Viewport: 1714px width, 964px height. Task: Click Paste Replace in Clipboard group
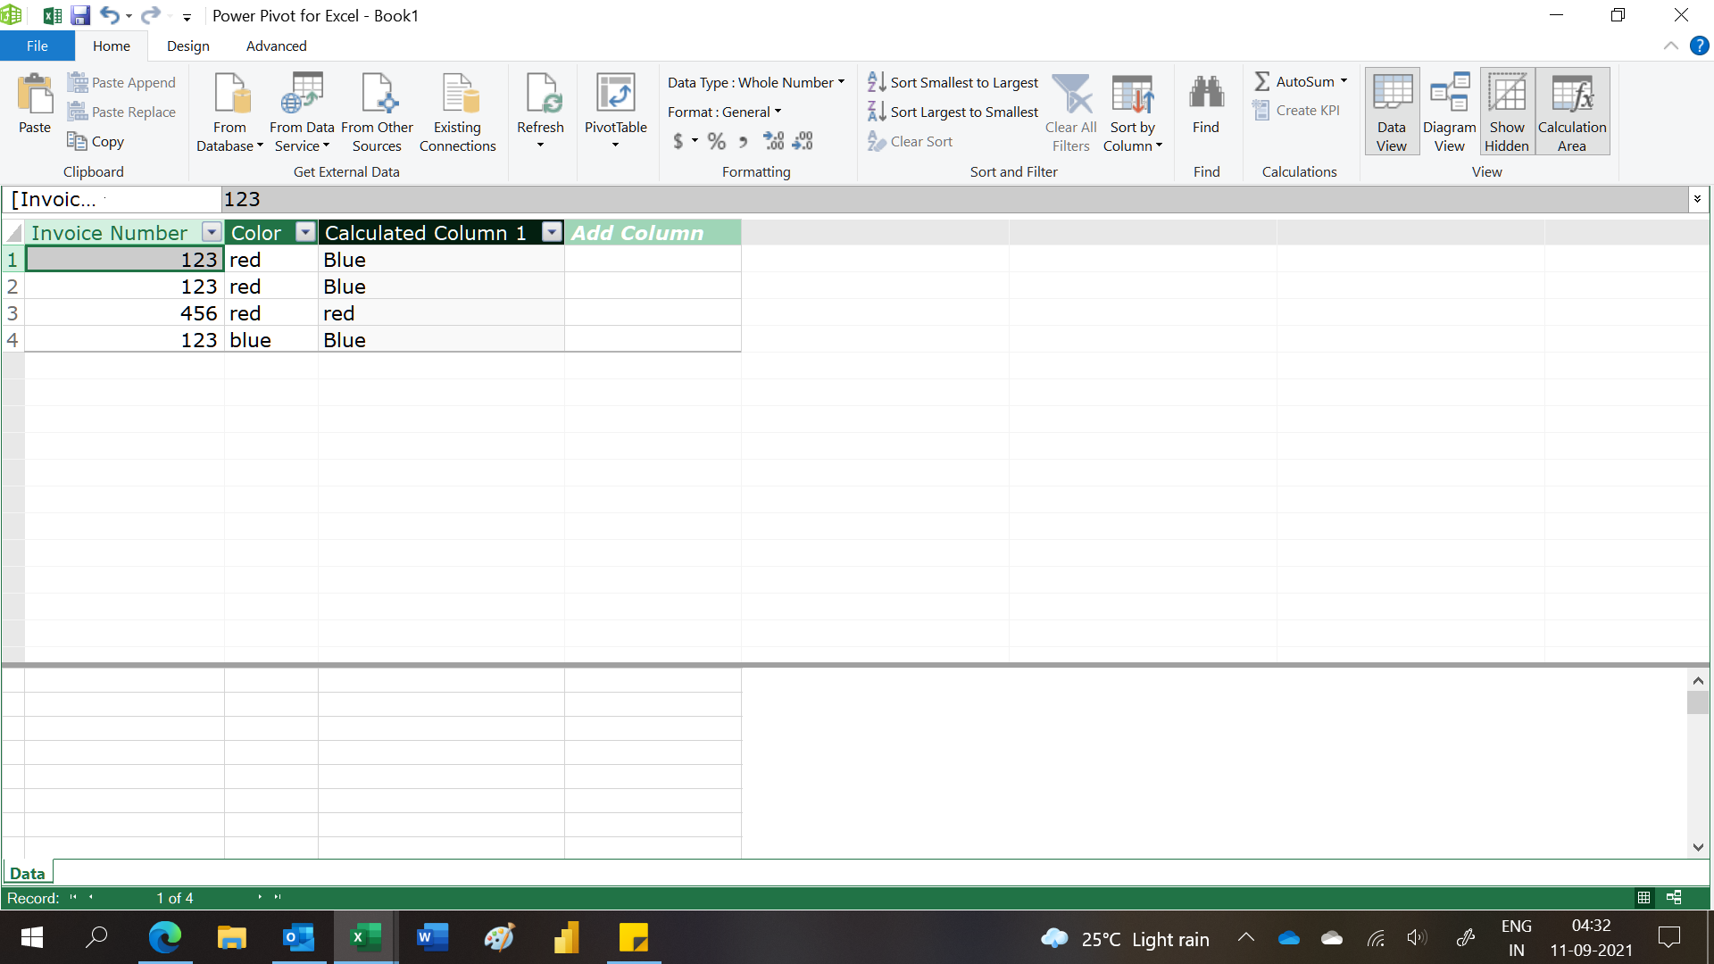(x=121, y=112)
